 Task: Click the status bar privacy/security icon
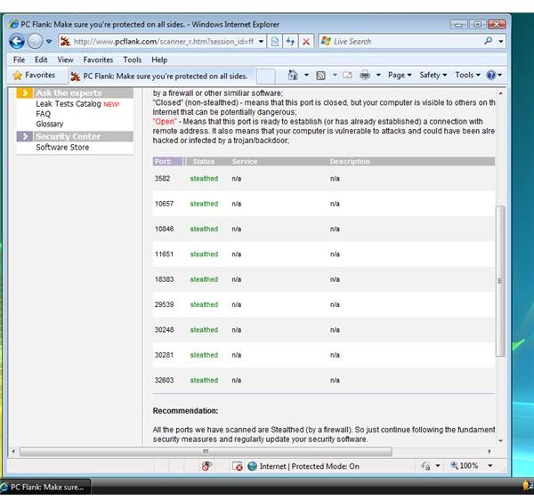click(425, 465)
